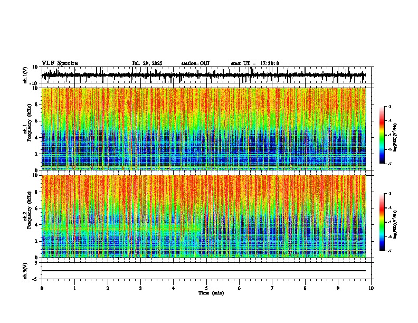
Task: Click the log(PSD) label beside ch.1 color scale
Action: [x=395, y=137]
